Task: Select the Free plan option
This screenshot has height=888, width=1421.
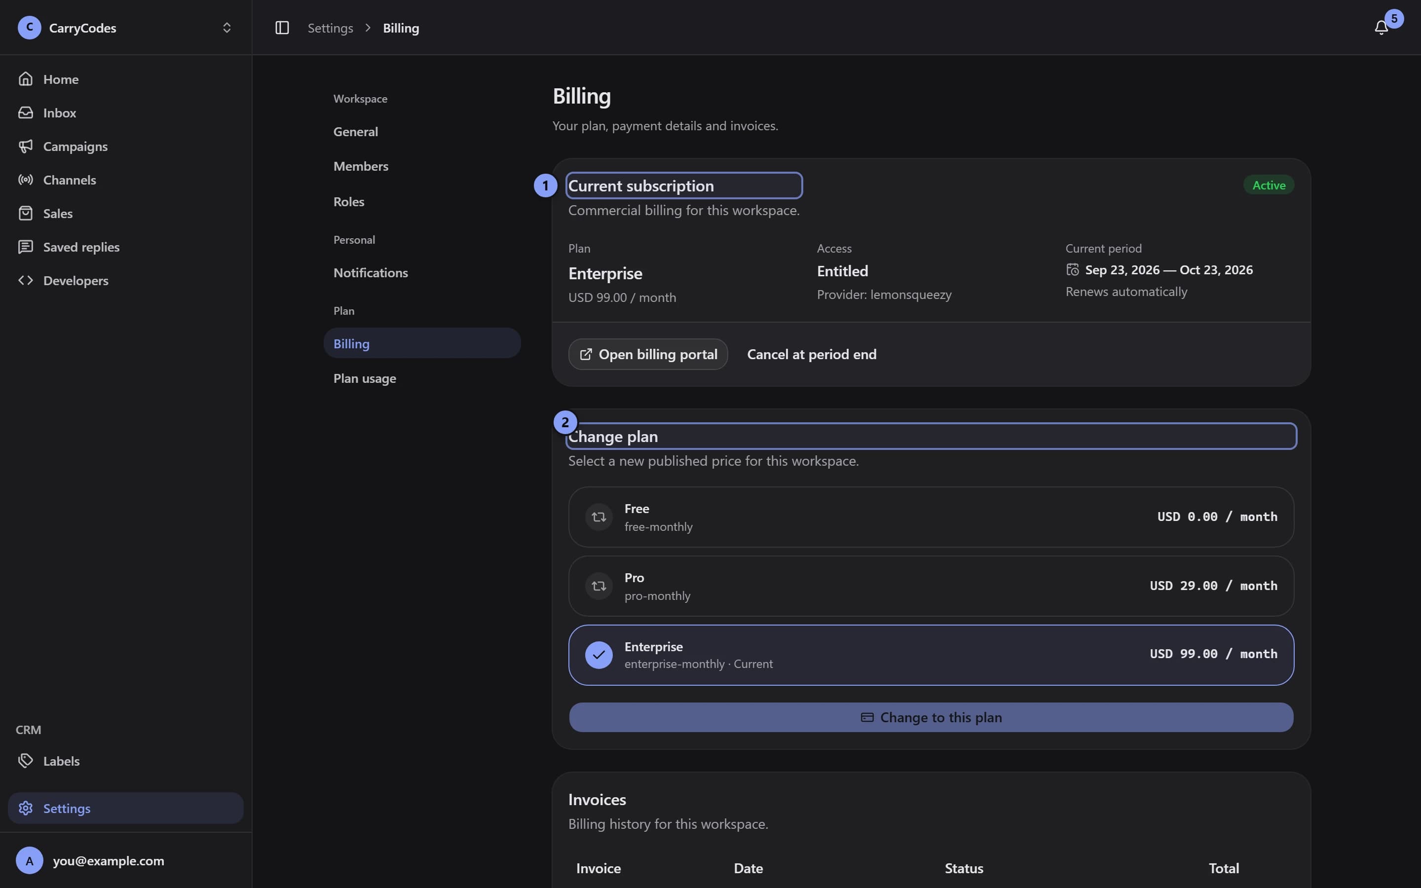Action: click(x=931, y=517)
